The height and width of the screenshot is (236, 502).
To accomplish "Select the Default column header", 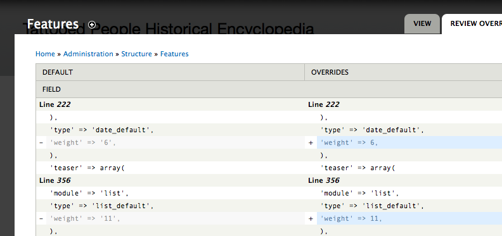I will pos(170,72).
